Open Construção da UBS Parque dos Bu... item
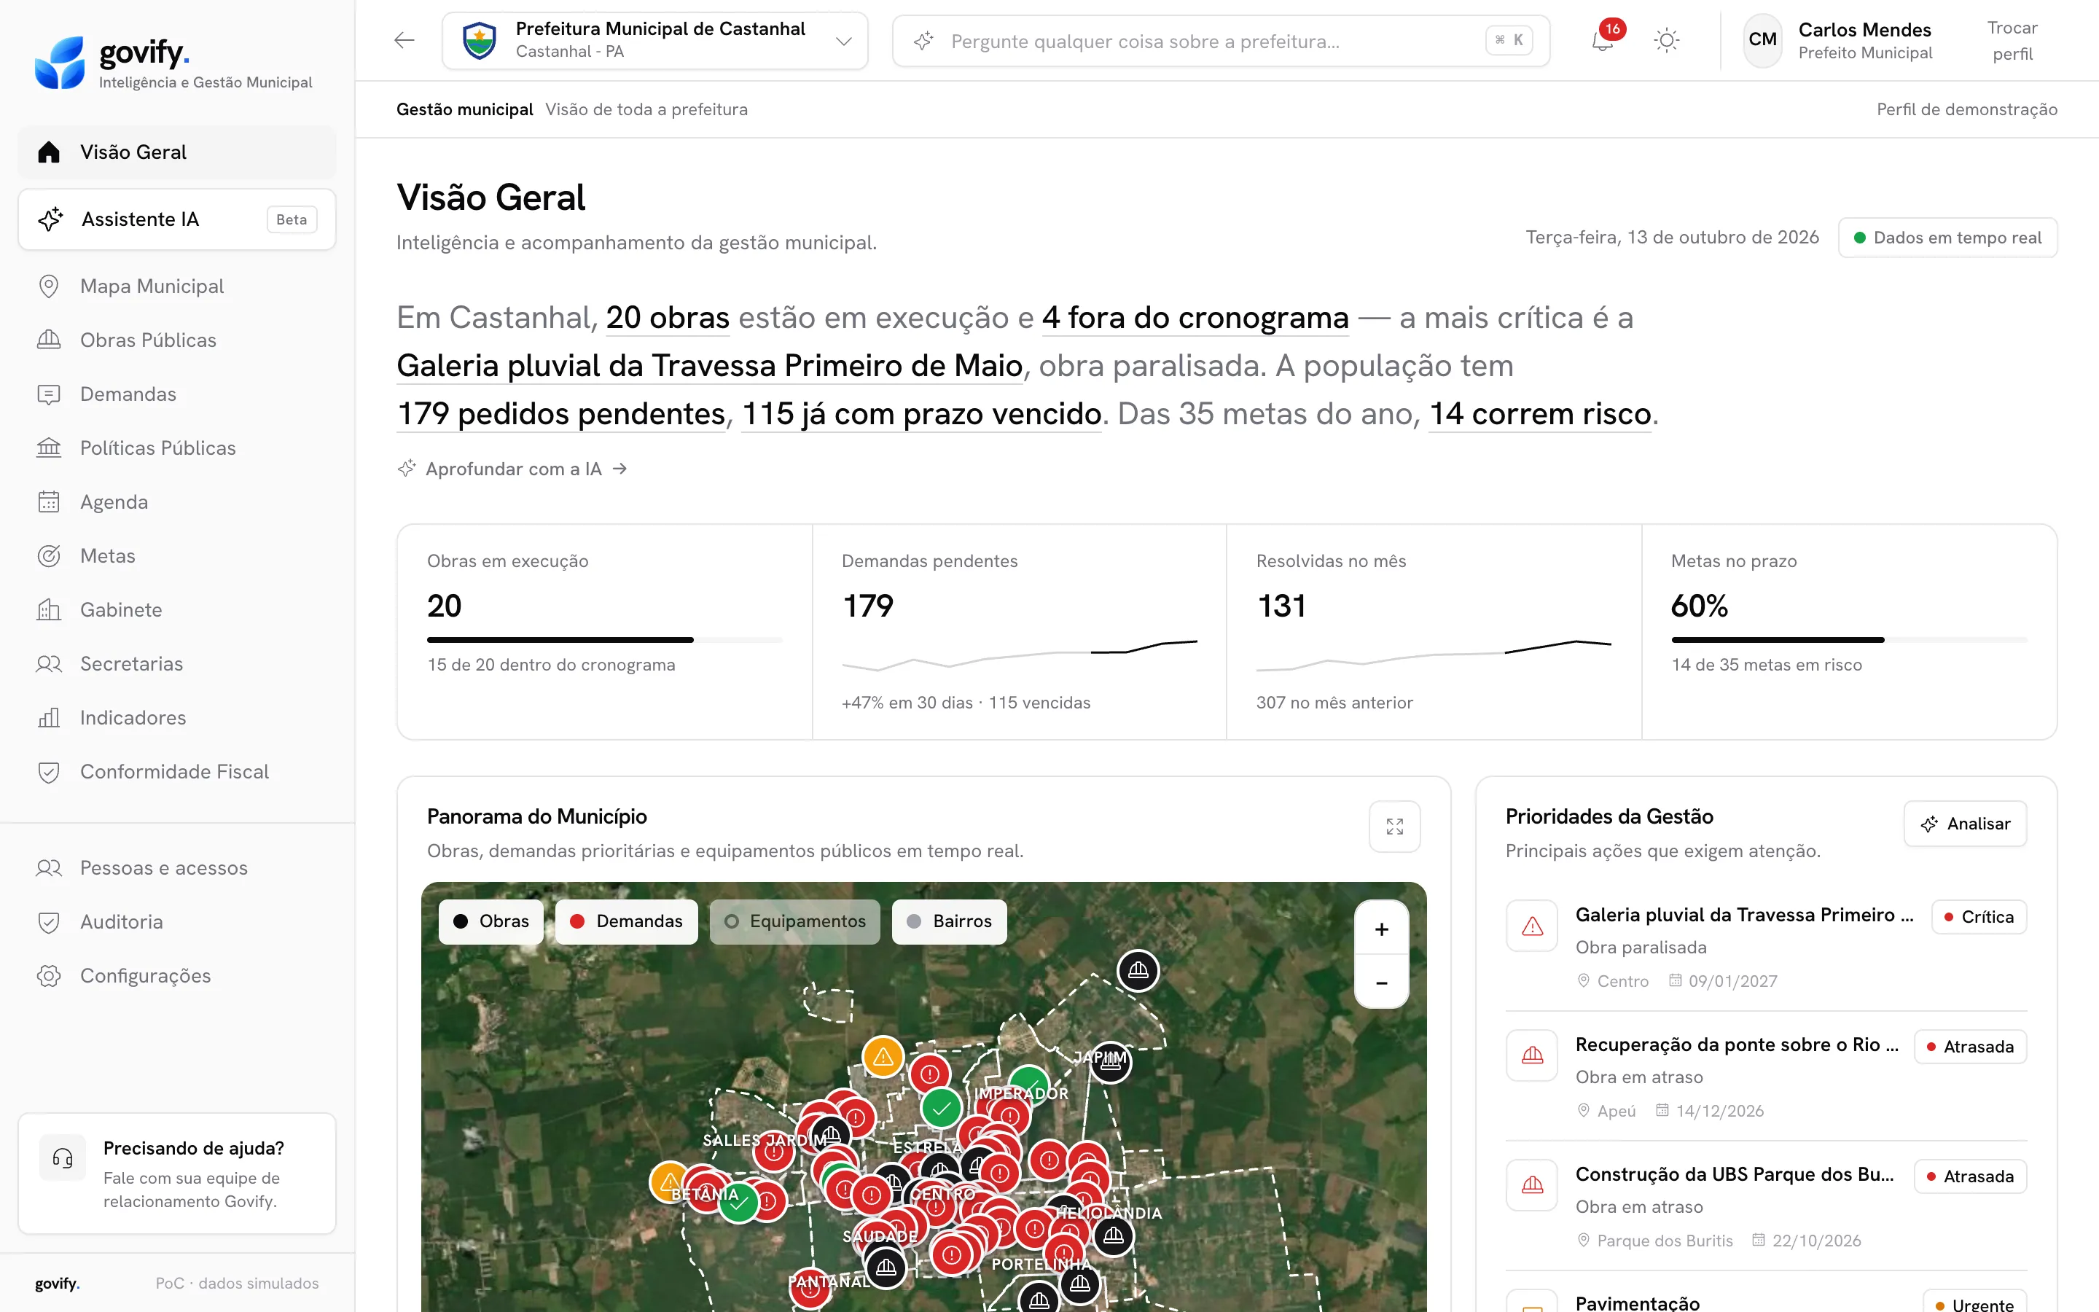This screenshot has height=1312, width=2099. pos(1766,1206)
